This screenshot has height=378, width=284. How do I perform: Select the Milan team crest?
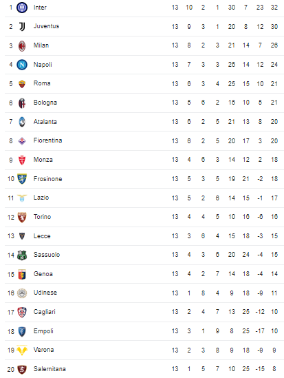[22, 46]
